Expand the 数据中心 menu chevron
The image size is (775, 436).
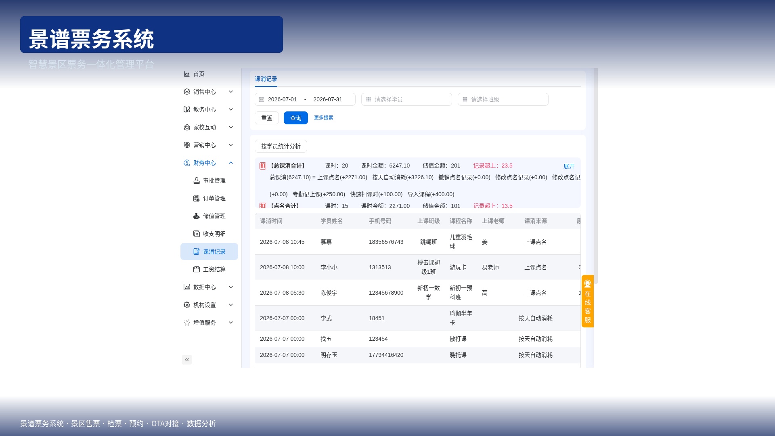231,287
